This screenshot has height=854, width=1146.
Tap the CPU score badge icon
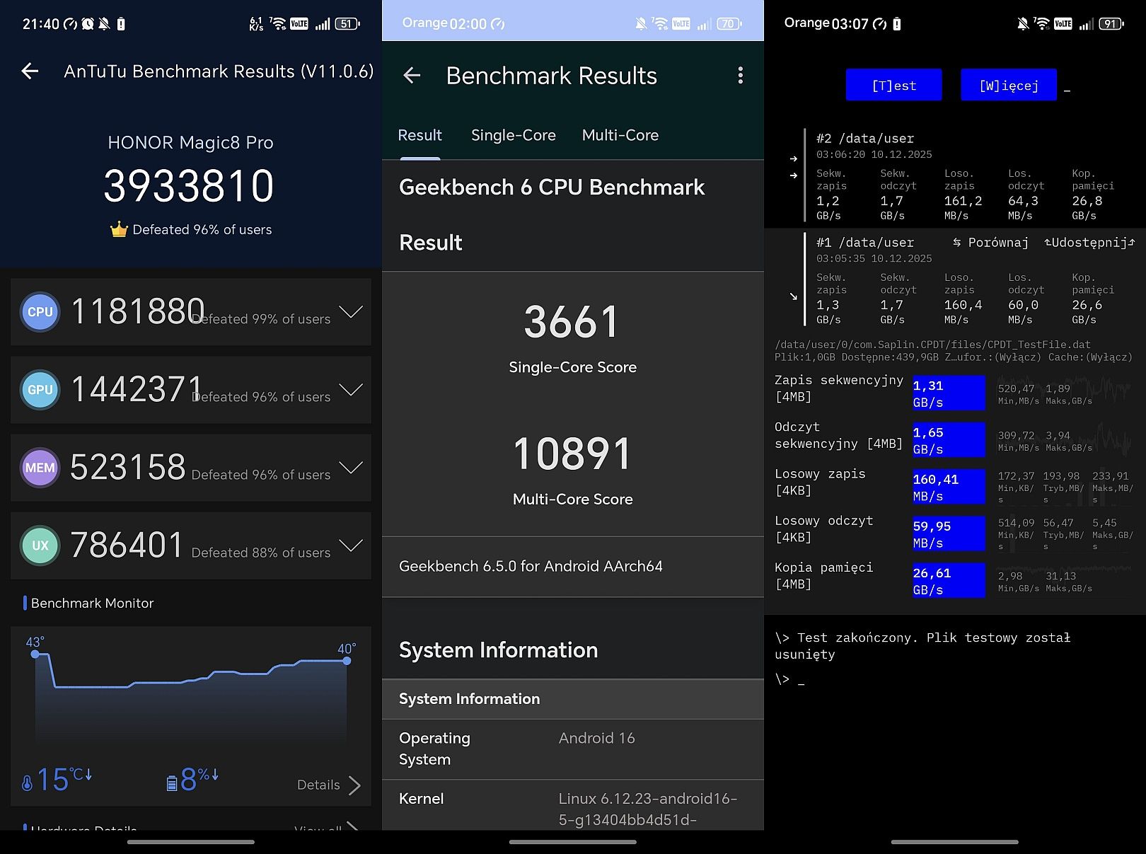tap(40, 312)
